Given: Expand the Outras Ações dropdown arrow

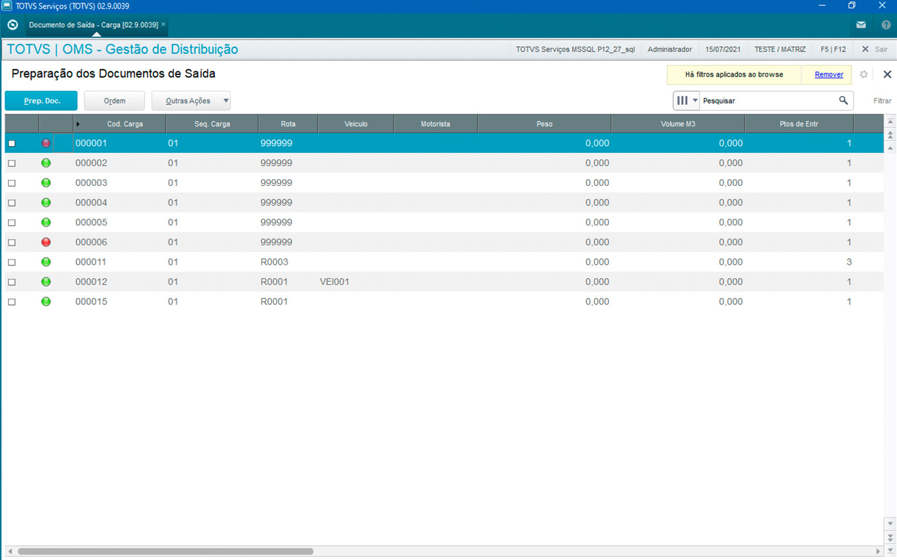Looking at the screenshot, I should pos(226,101).
